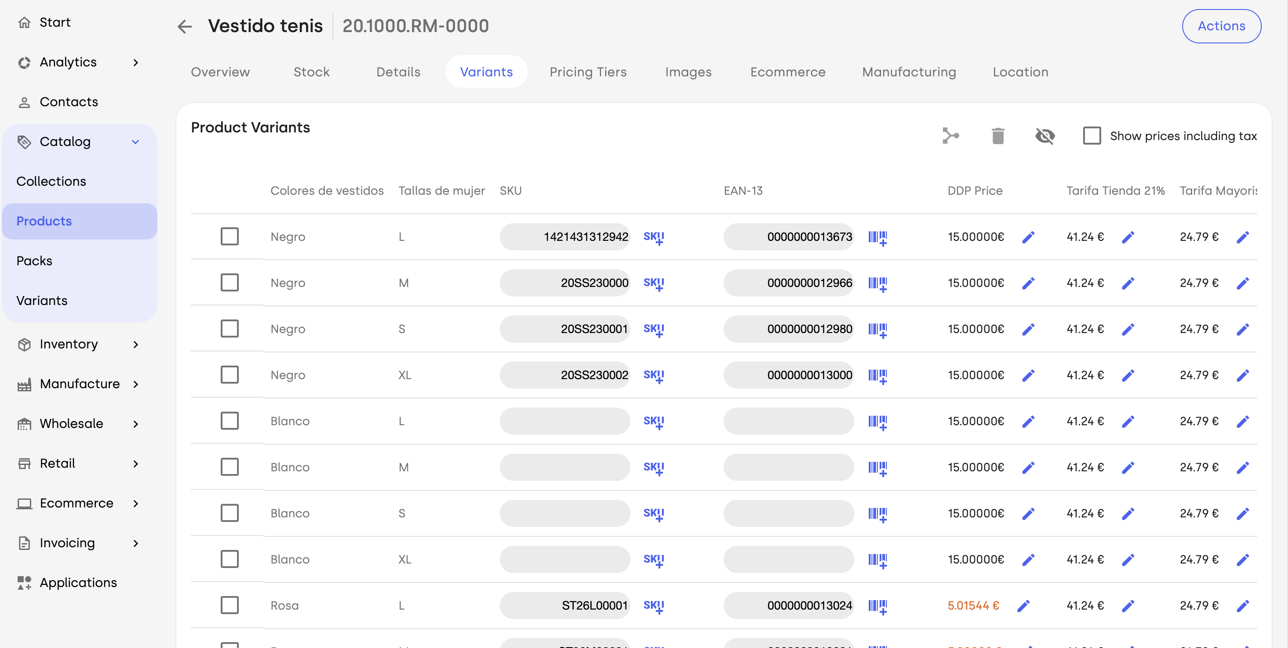Viewport: 1288px width, 648px height.
Task: Edit Tarifa Mayorista price for Negro L
Action: pyautogui.click(x=1242, y=237)
